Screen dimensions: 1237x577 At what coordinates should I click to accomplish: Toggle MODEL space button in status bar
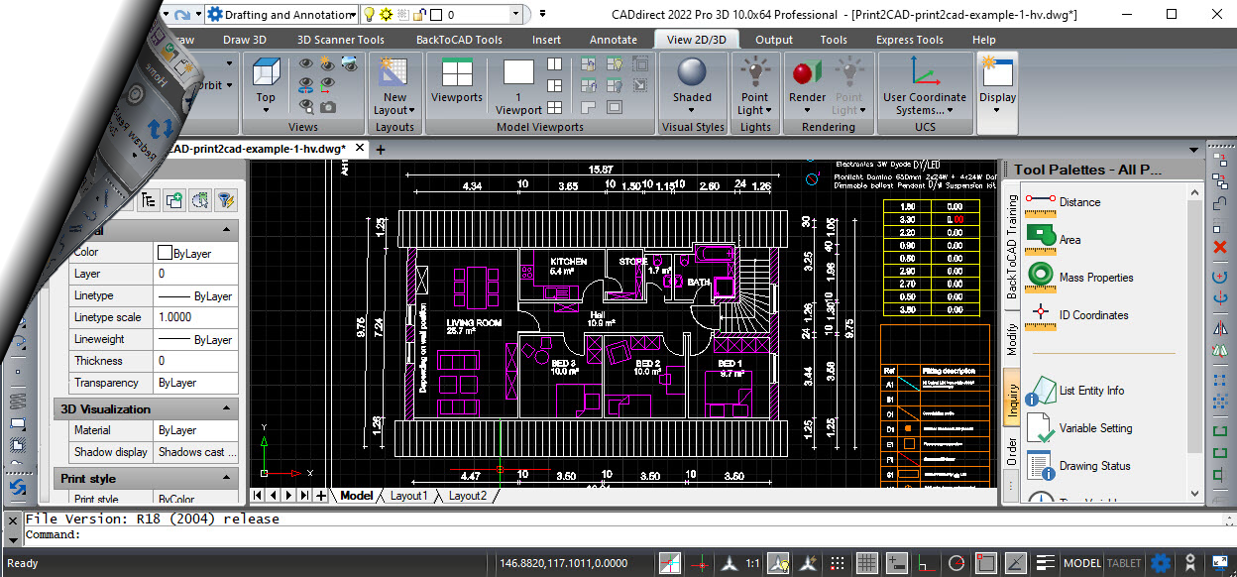(1082, 563)
